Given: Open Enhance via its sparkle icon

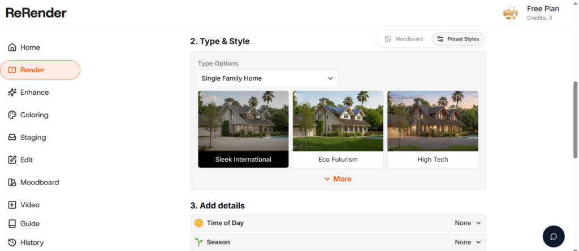Looking at the screenshot, I should [12, 93].
